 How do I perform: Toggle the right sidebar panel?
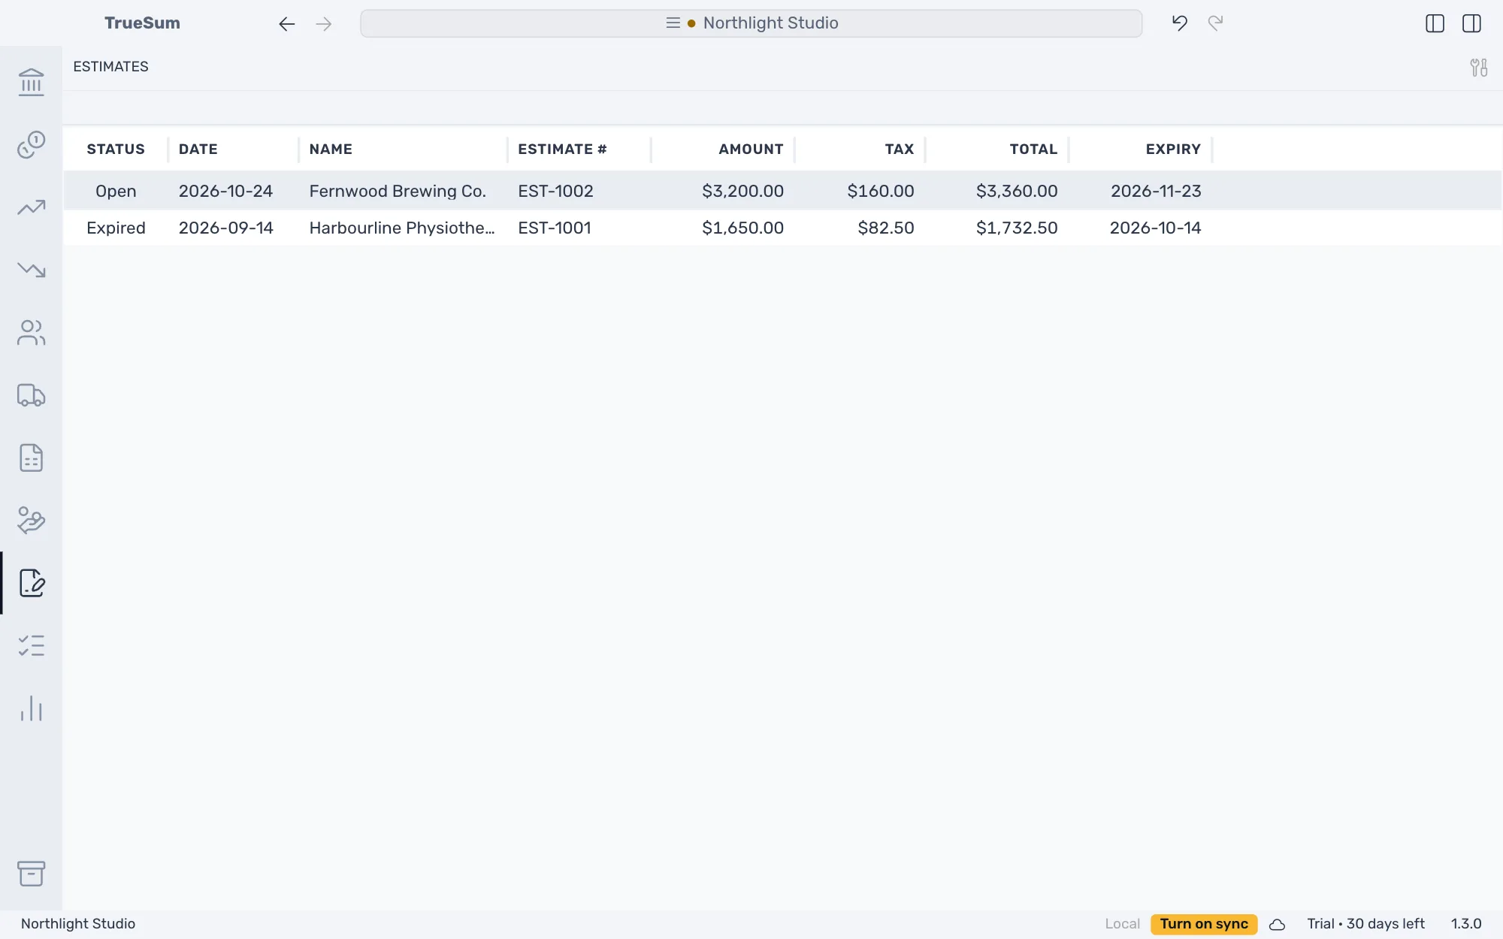1471,23
